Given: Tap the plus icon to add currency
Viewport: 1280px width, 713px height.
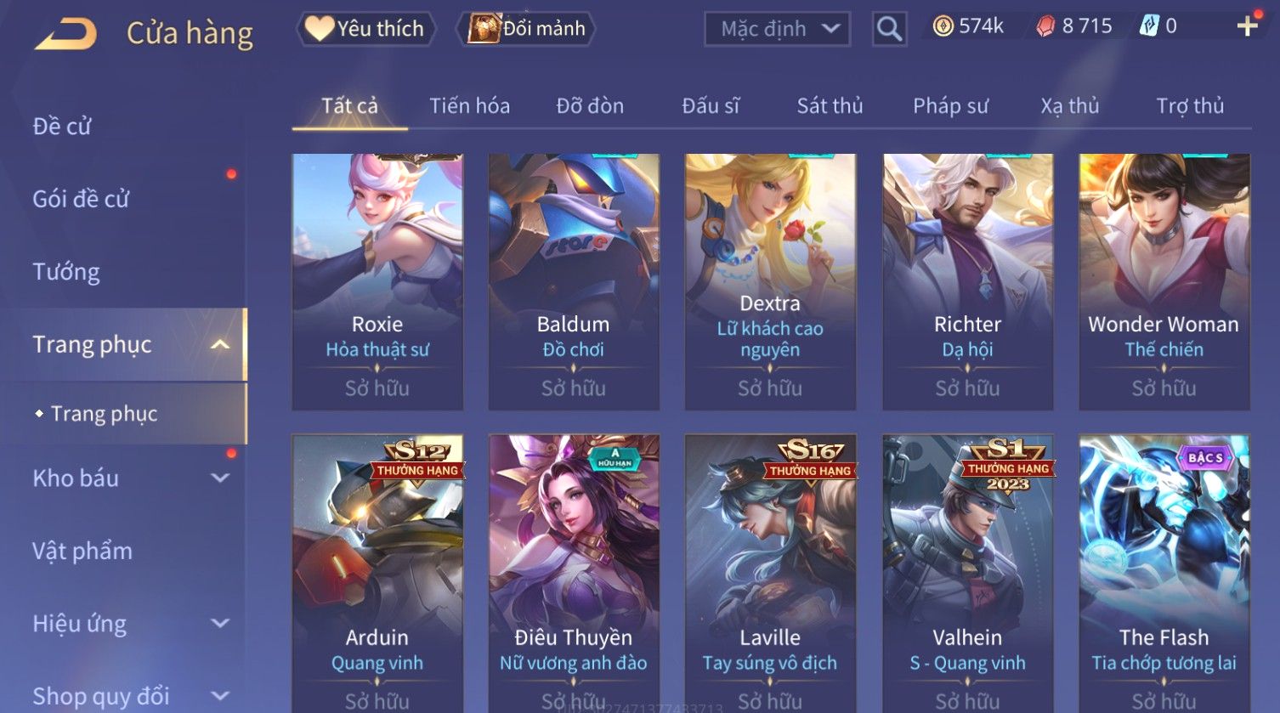Looking at the screenshot, I should [x=1247, y=26].
